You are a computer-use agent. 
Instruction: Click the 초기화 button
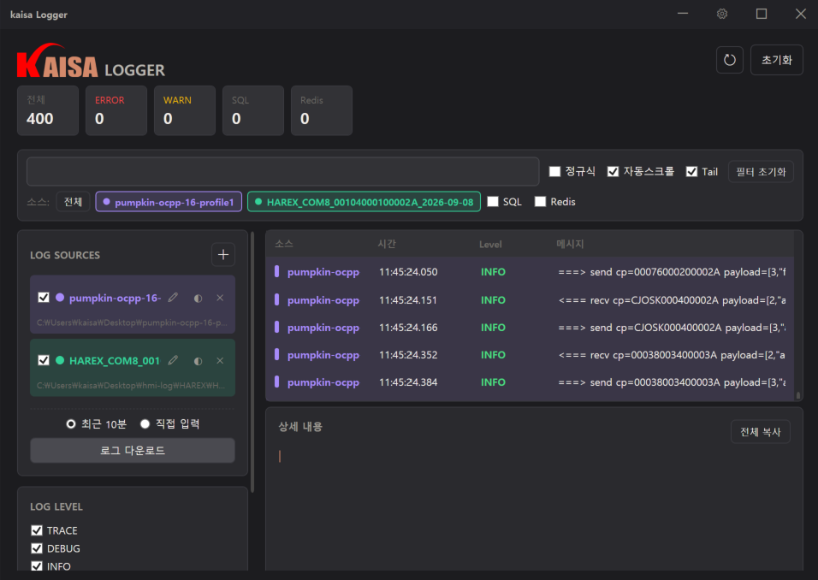tap(776, 60)
